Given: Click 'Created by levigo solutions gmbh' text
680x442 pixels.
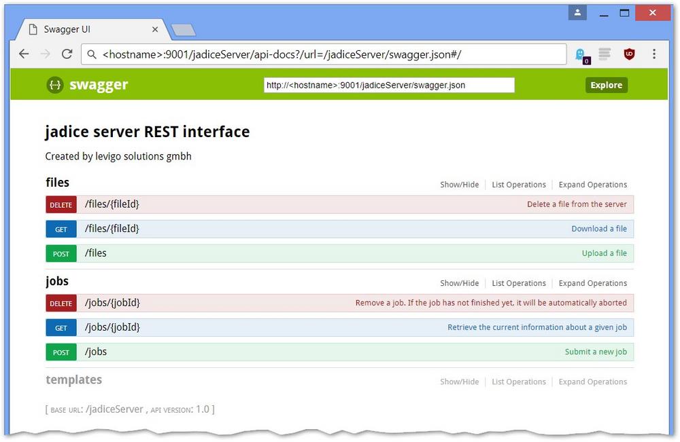Looking at the screenshot, I should tap(118, 156).
